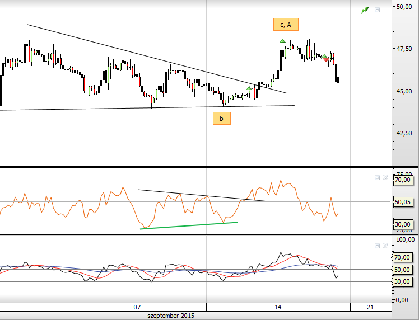Click date label 21 on time axis

[x=370, y=307]
